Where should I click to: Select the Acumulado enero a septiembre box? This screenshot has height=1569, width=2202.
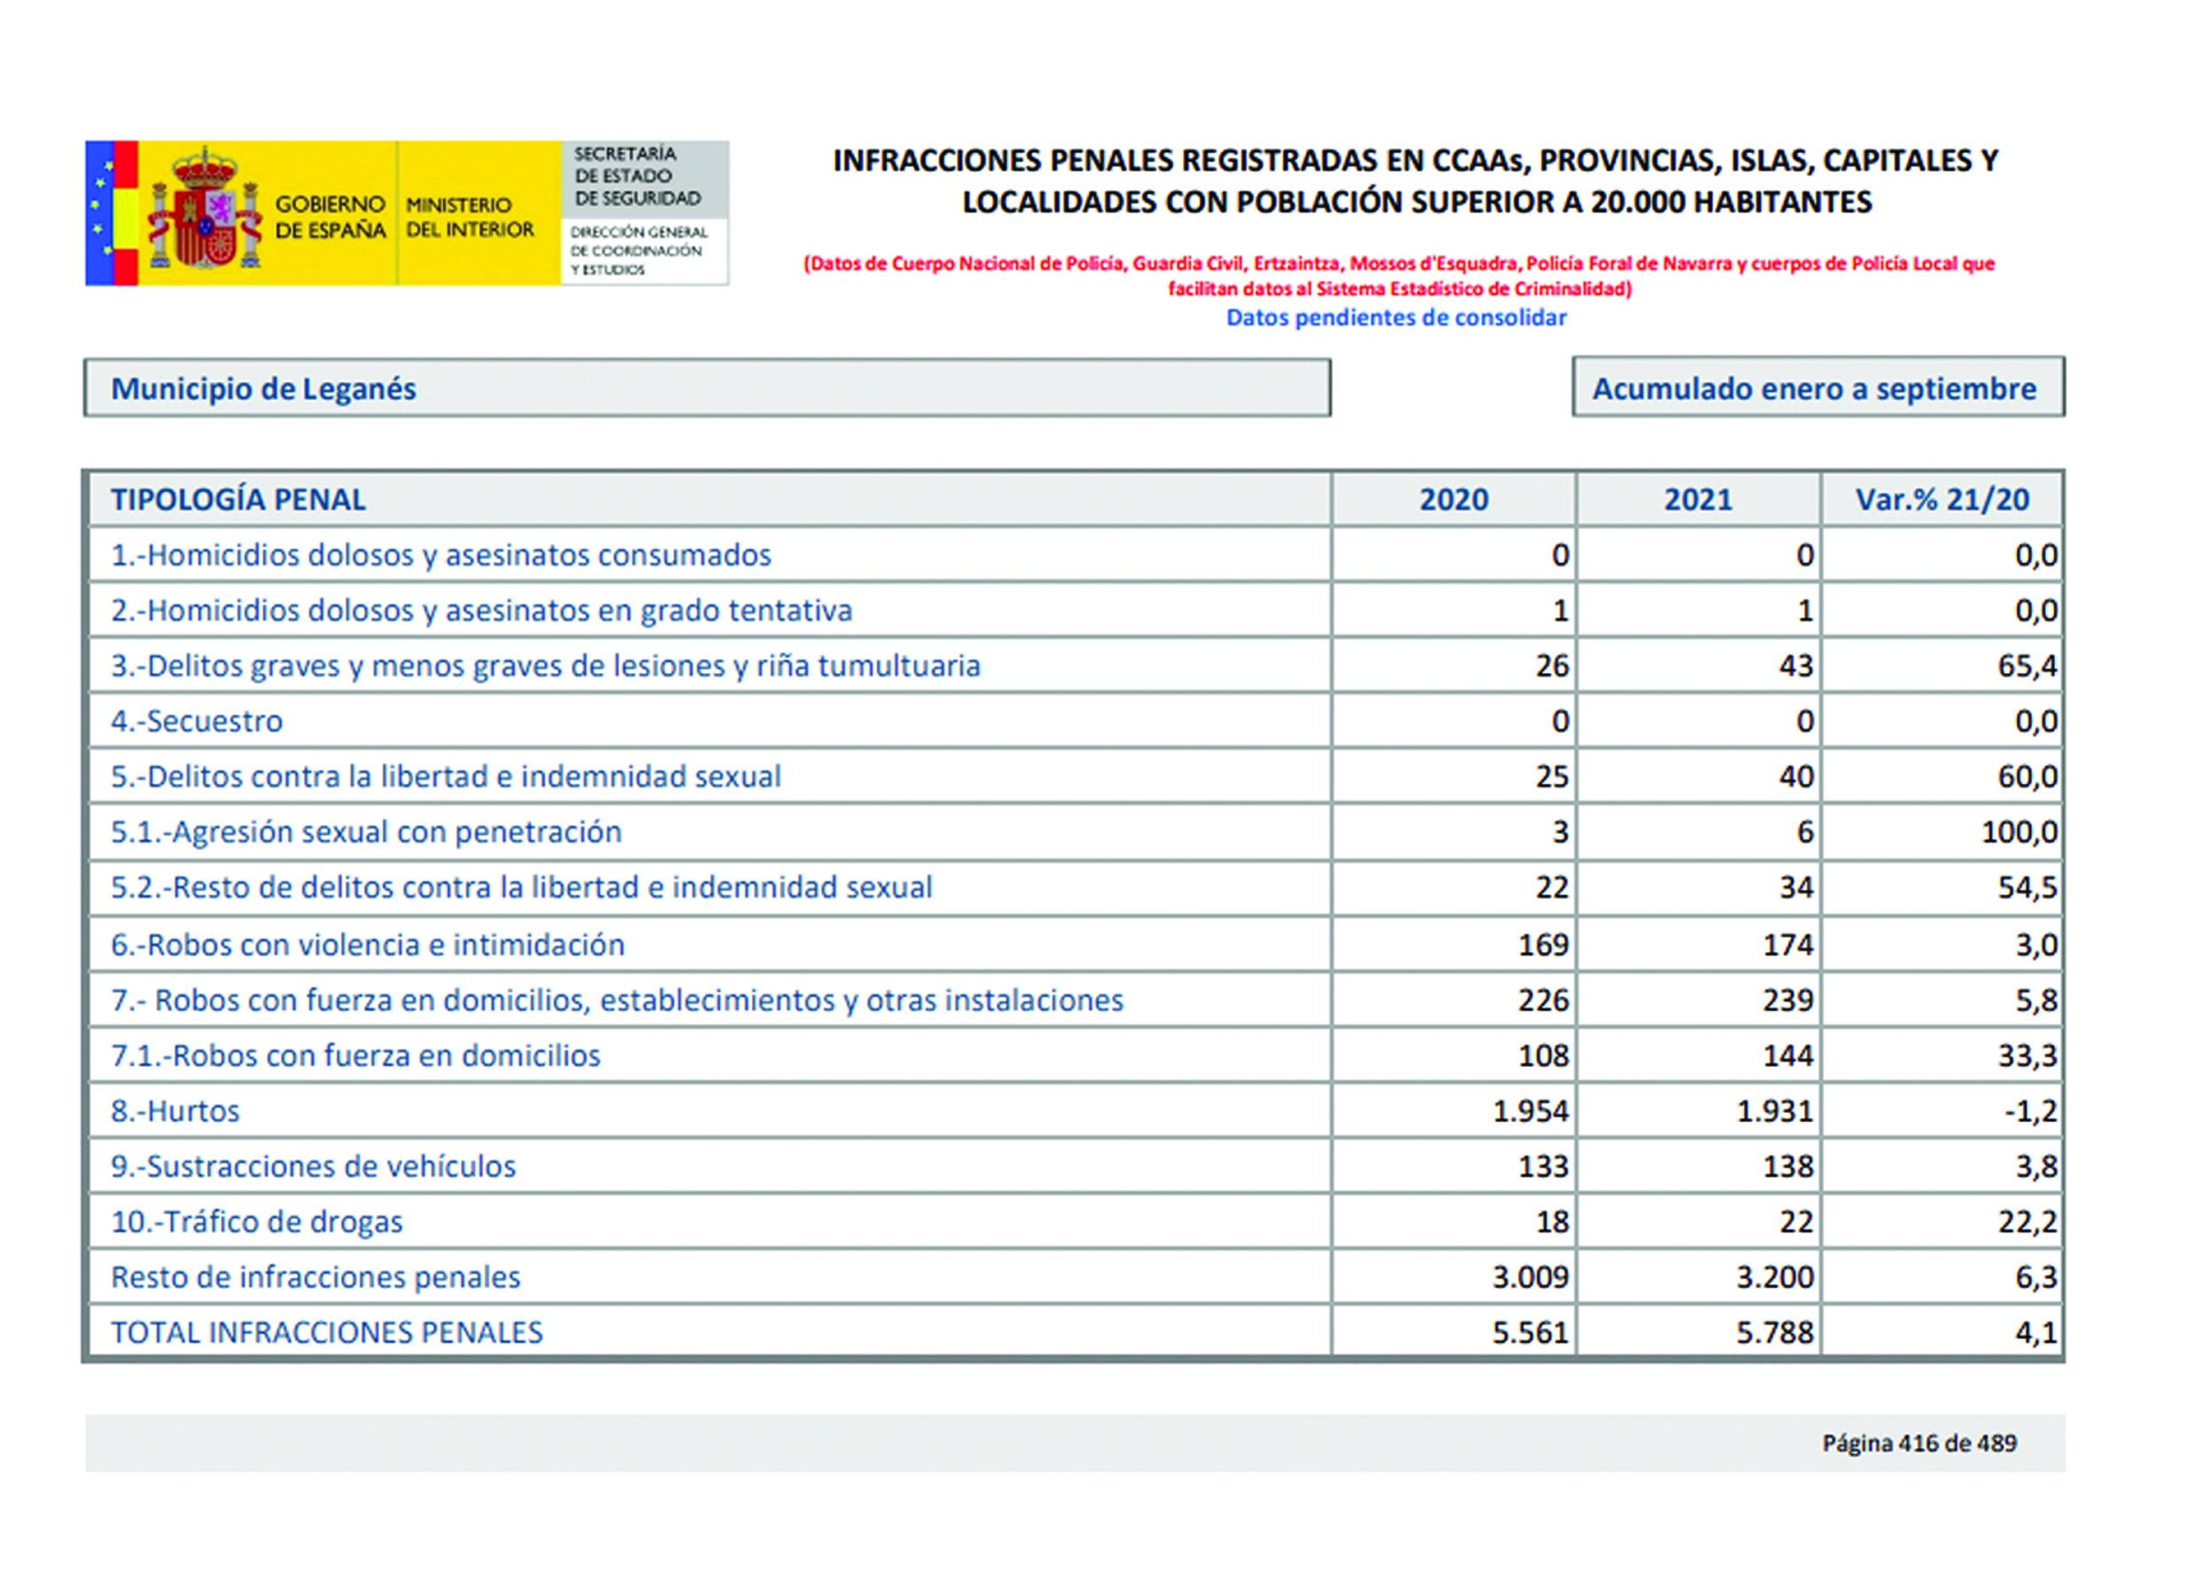(1817, 389)
